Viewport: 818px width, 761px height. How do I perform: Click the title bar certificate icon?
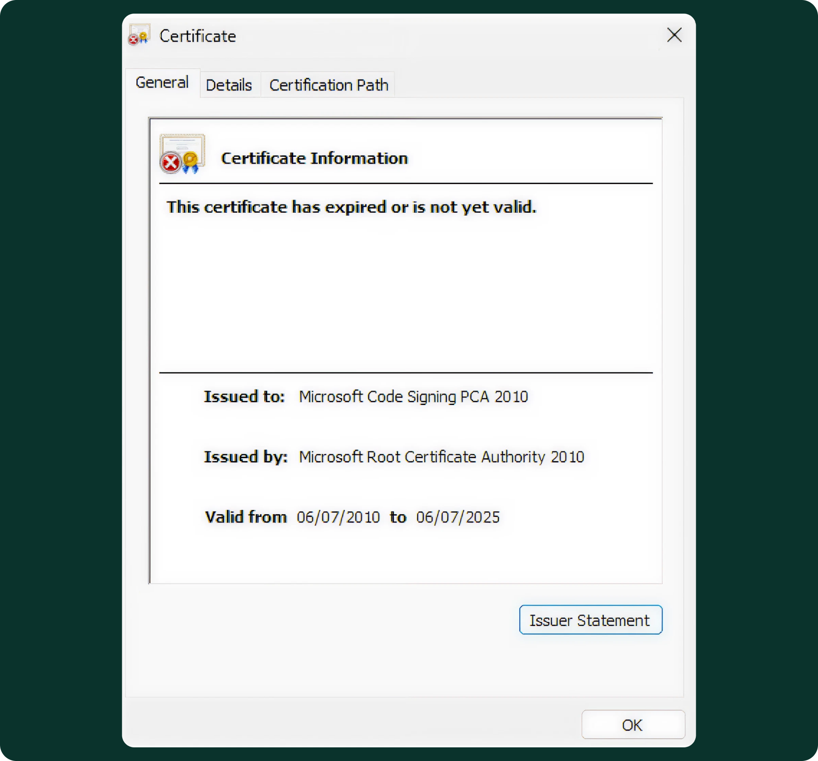click(139, 35)
